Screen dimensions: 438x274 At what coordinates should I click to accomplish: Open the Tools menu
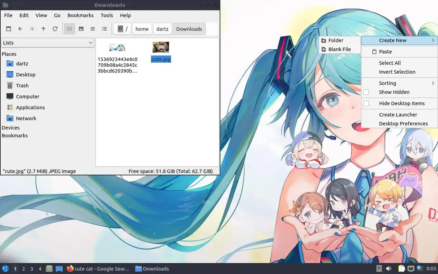(107, 15)
